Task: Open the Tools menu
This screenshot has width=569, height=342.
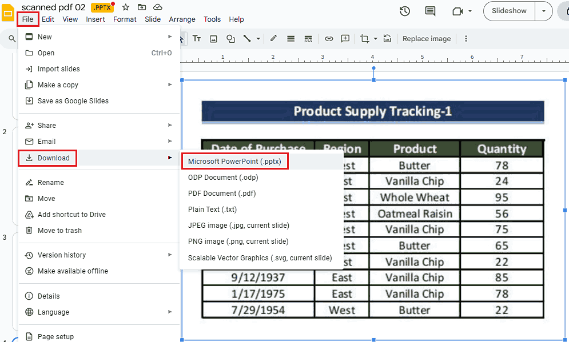Action: 212,19
